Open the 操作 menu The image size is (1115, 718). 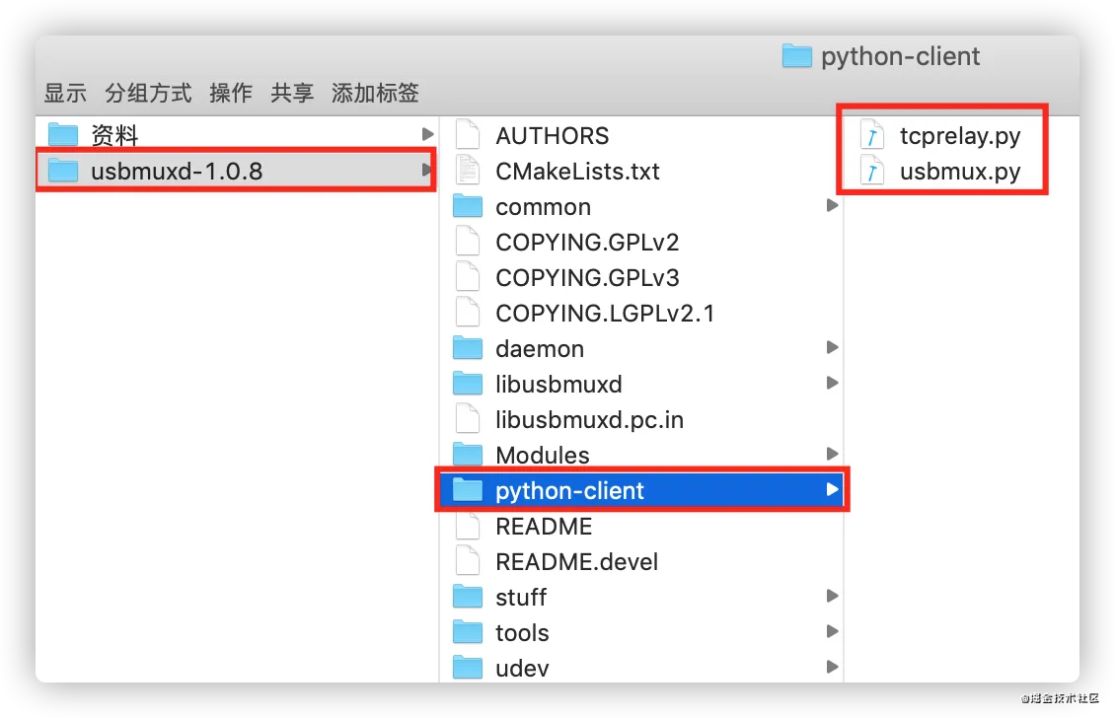coord(231,93)
